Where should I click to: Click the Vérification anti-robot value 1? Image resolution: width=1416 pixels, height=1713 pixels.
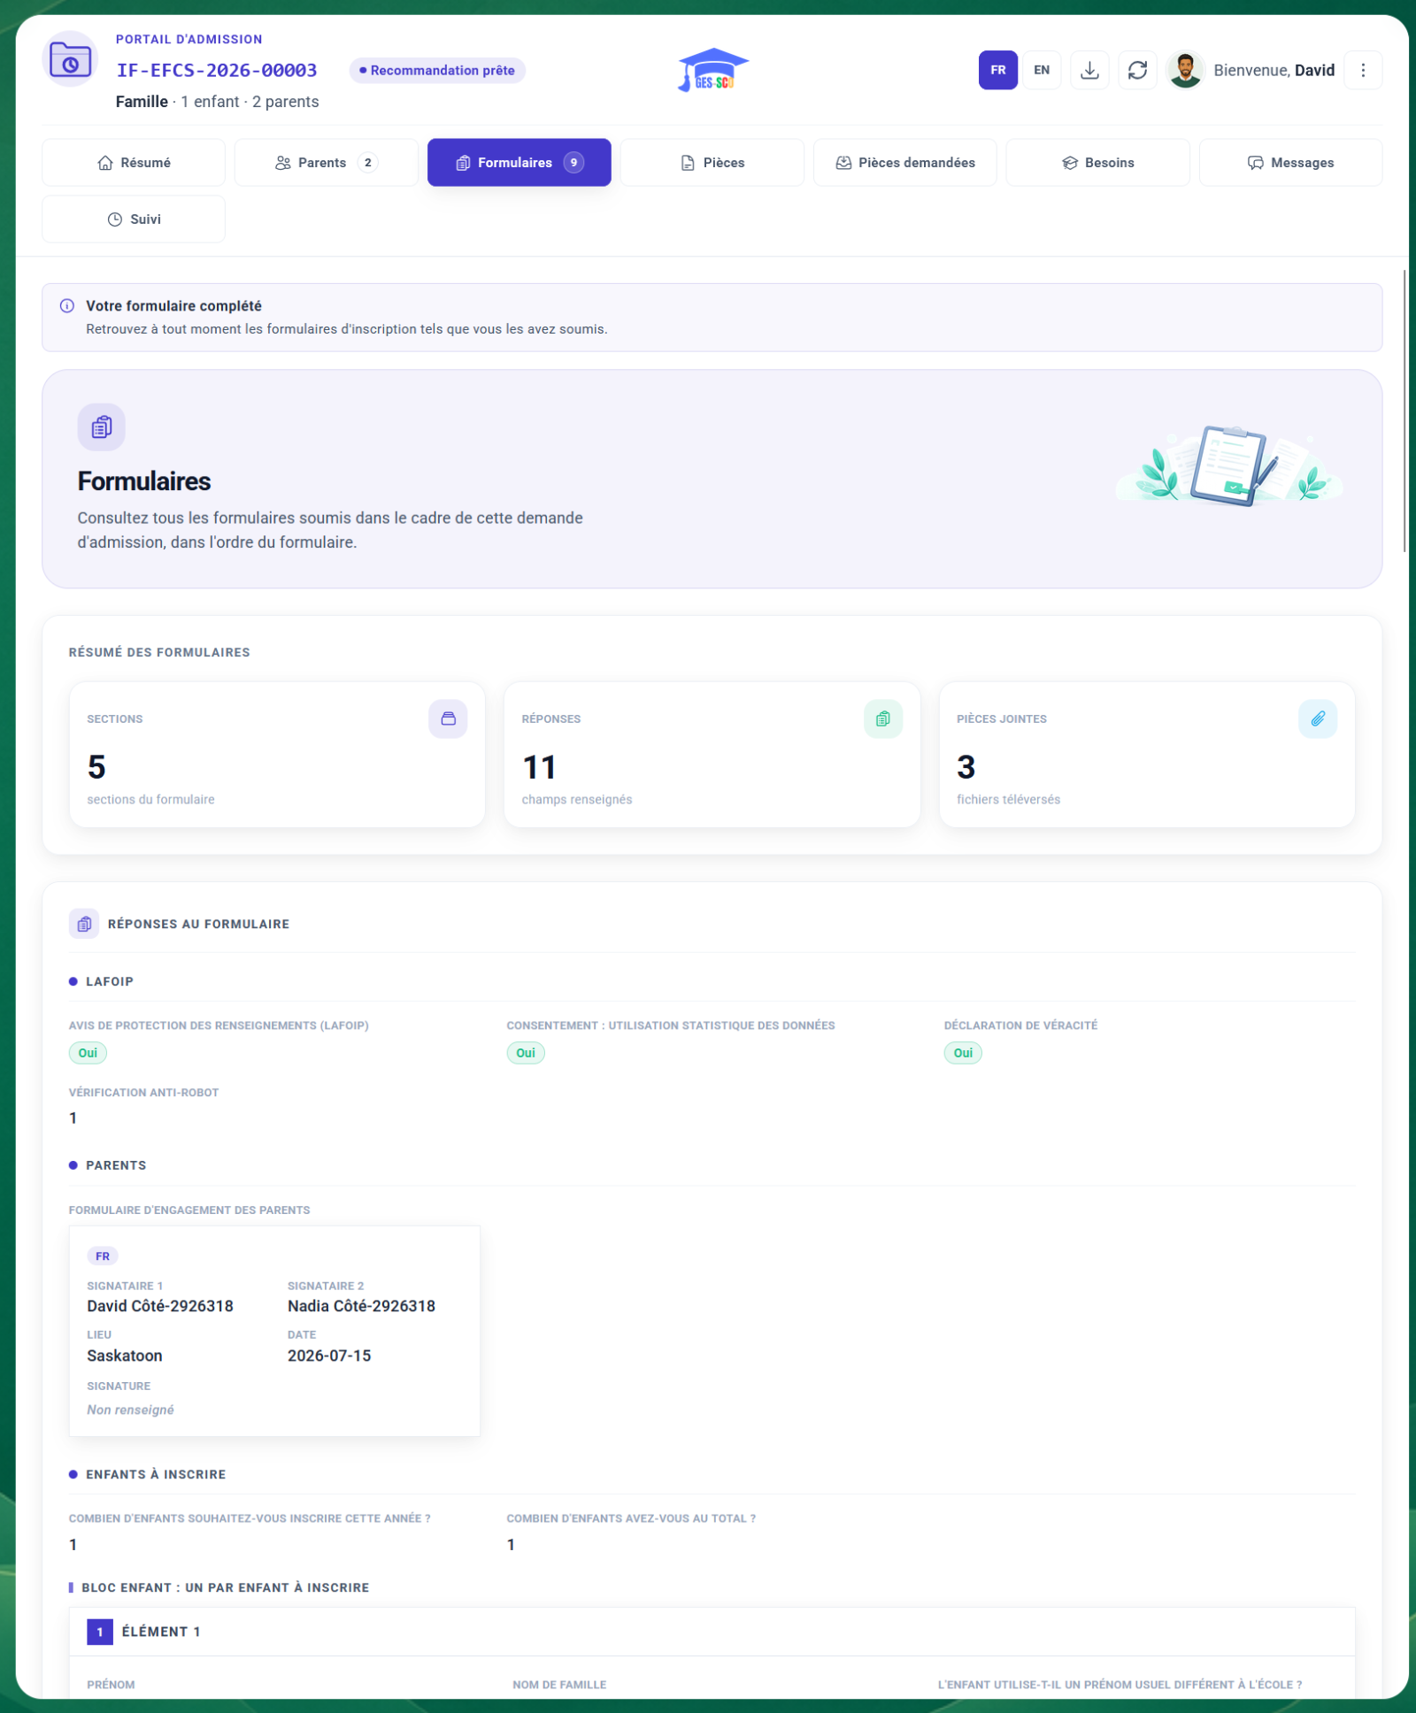[73, 1118]
